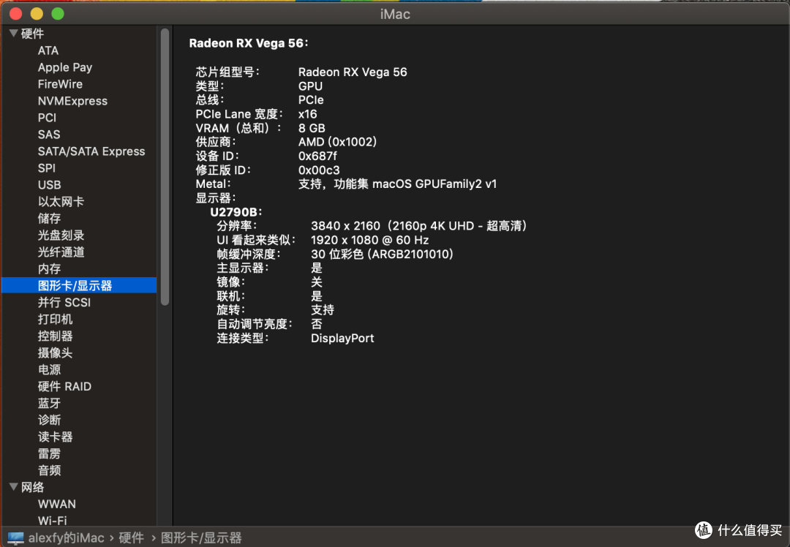The width and height of the screenshot is (790, 547).
Task: Select 储存 storage entry
Action: (x=49, y=218)
